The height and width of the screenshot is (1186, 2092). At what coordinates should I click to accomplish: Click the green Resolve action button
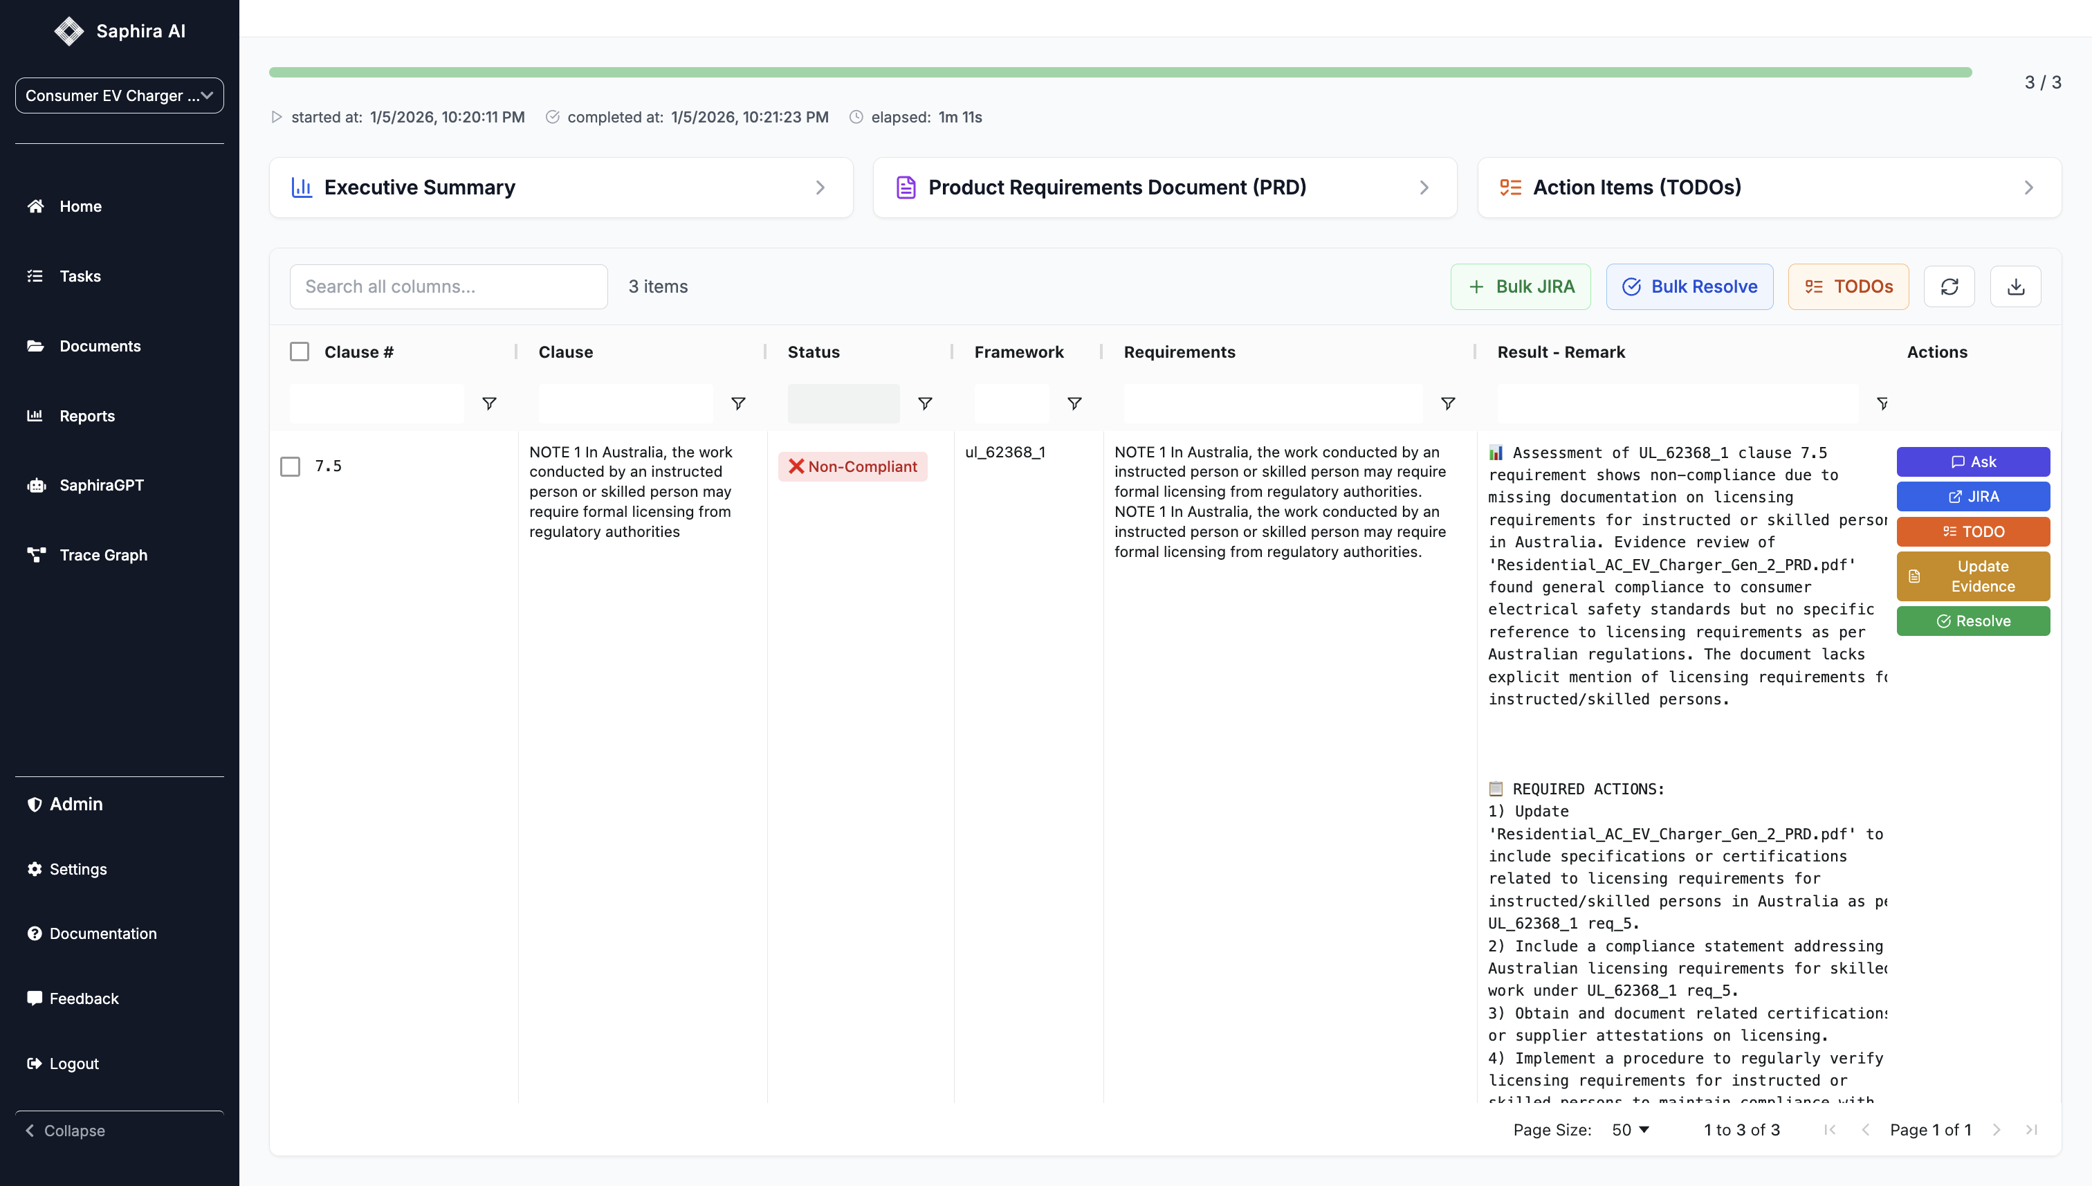pyautogui.click(x=1972, y=621)
